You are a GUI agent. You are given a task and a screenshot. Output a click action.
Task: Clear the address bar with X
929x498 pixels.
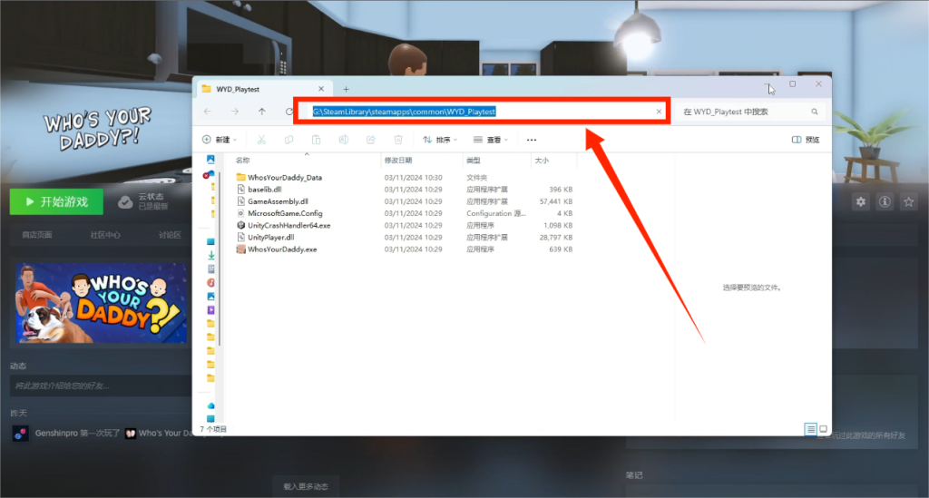[659, 112]
